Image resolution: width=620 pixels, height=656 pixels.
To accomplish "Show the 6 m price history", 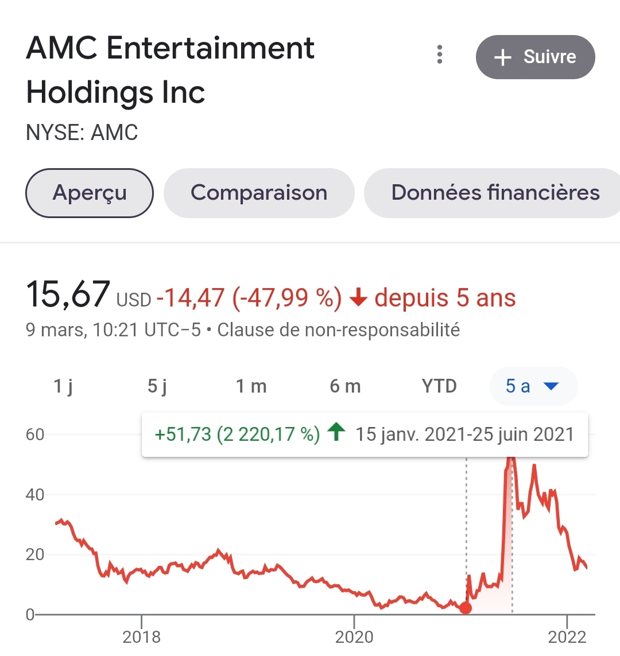I will (x=345, y=386).
